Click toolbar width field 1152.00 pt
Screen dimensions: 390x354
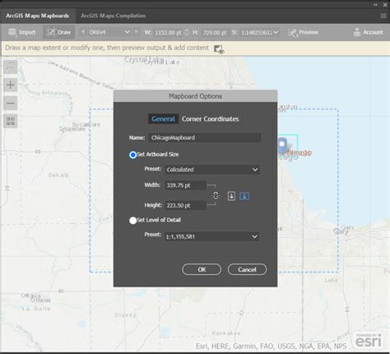coord(168,32)
